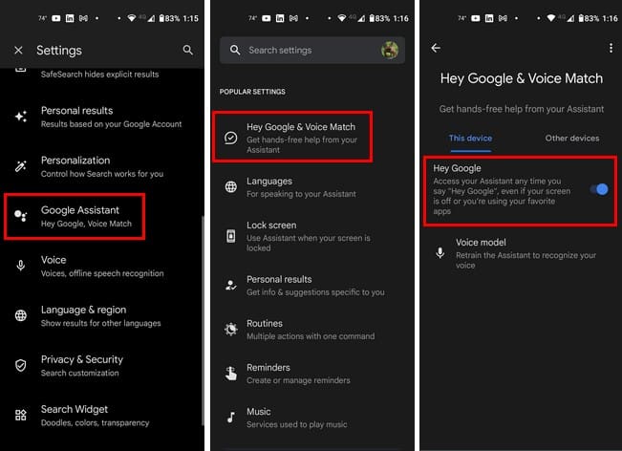
Task: Tap the profile avatar in search bar
Action: (x=390, y=50)
